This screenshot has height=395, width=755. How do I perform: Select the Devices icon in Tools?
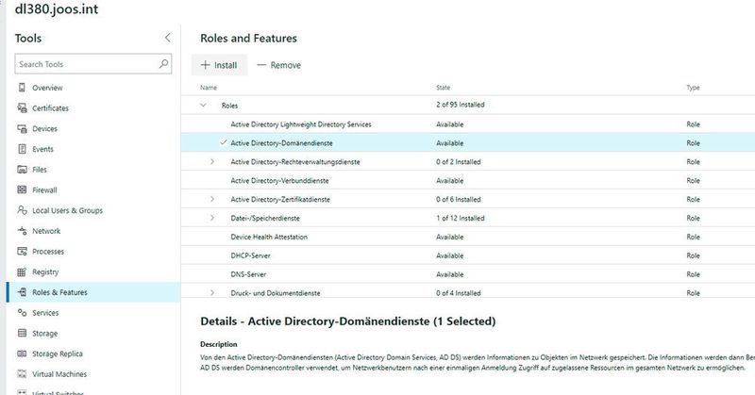(22, 128)
